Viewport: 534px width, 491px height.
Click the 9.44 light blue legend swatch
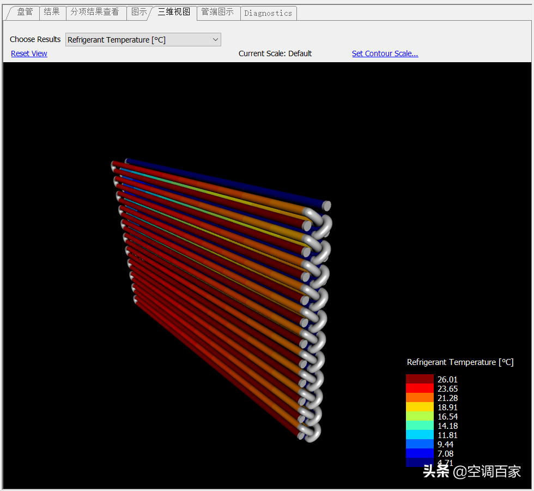pos(420,444)
